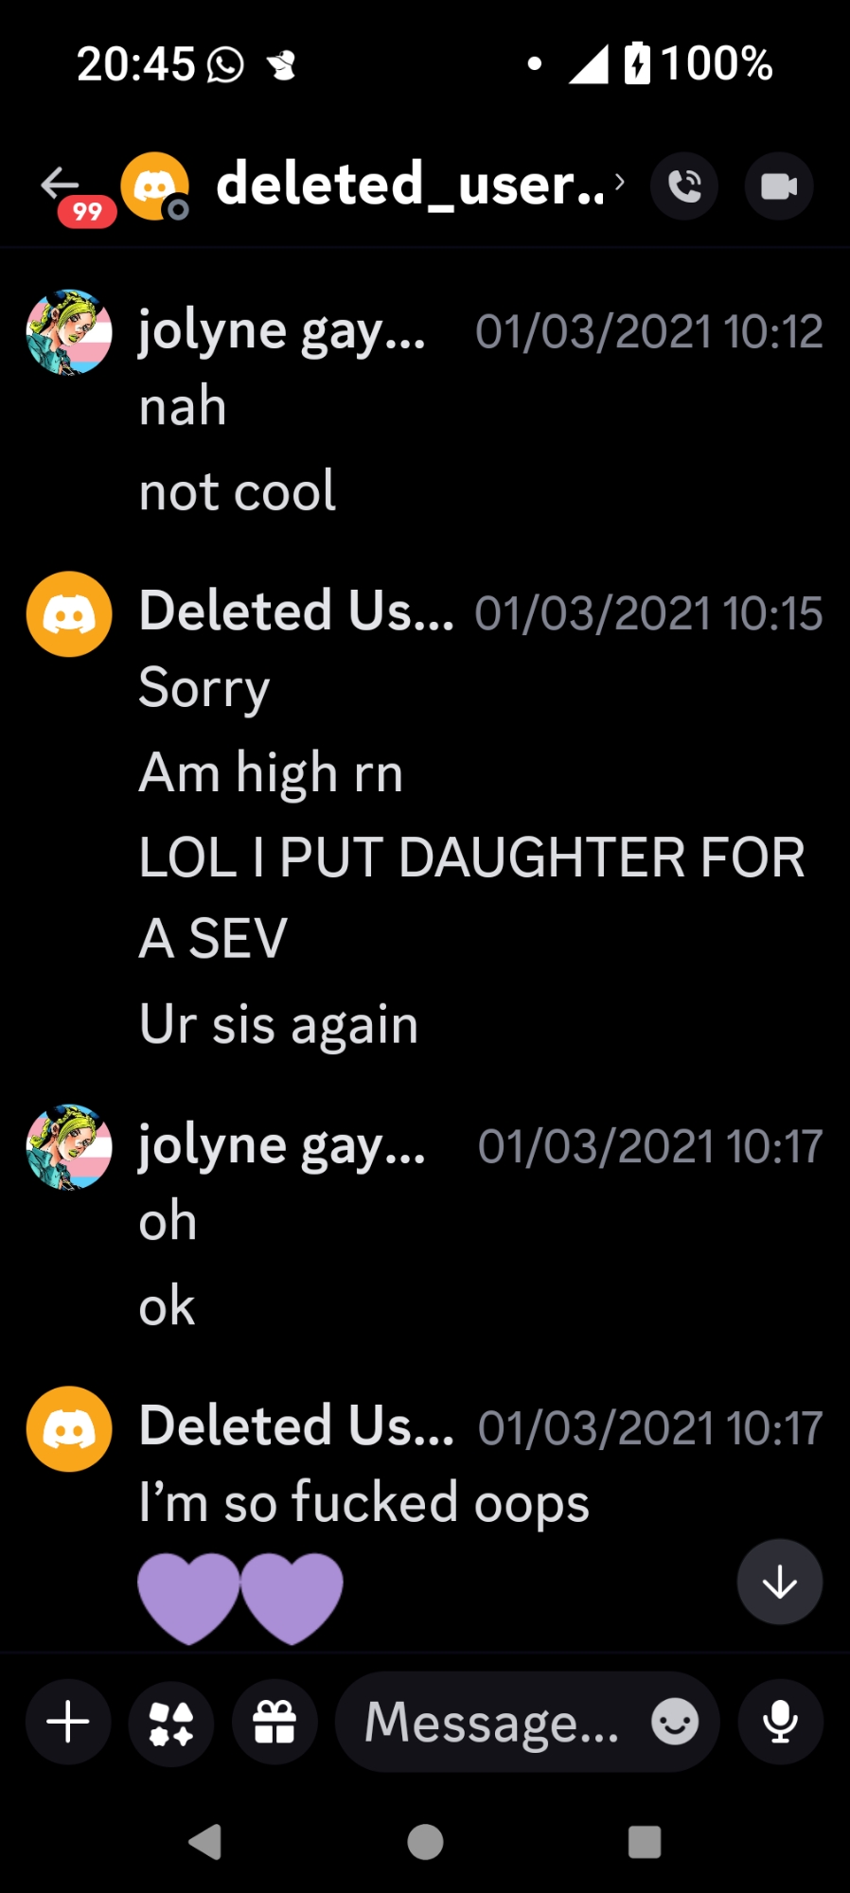Open the emoji picker
The image size is (850, 1893).
pos(675,1722)
